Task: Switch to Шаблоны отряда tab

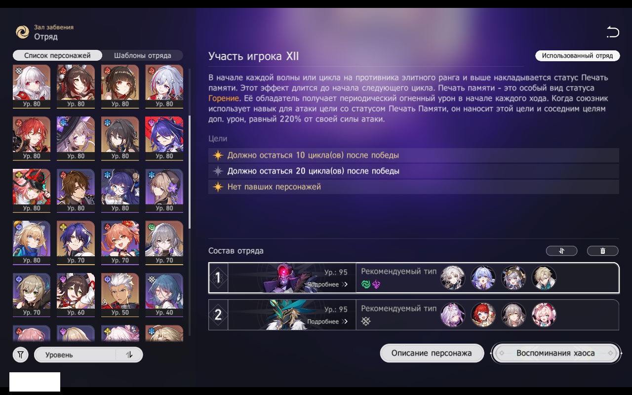Action: (x=143, y=55)
